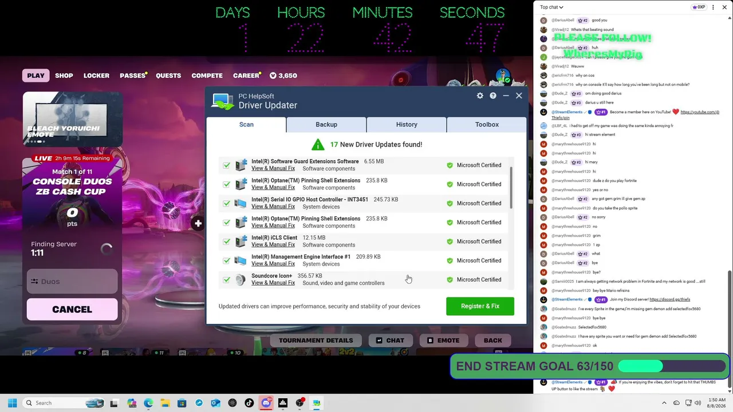Open OneDrive cloud icon in system tray
733x412 pixels.
[676, 403]
